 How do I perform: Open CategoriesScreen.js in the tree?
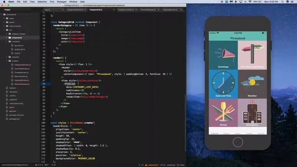(22, 65)
